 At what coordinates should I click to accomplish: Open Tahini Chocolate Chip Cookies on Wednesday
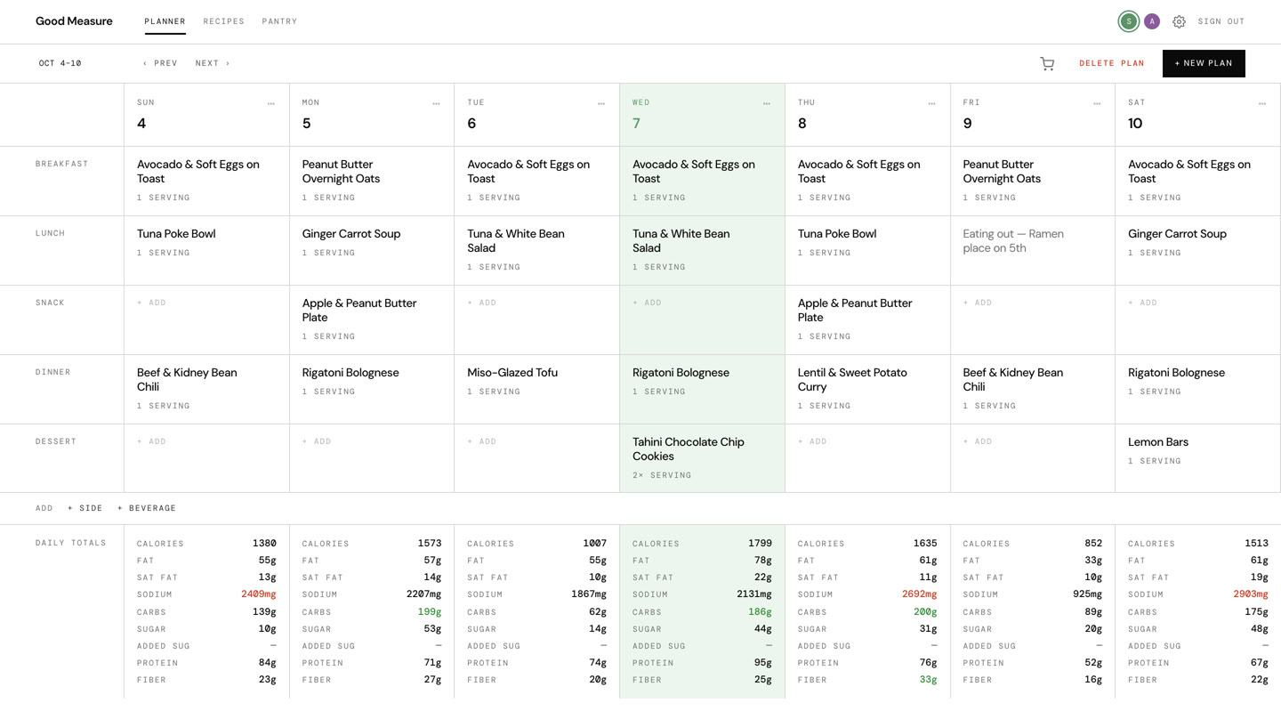click(689, 449)
